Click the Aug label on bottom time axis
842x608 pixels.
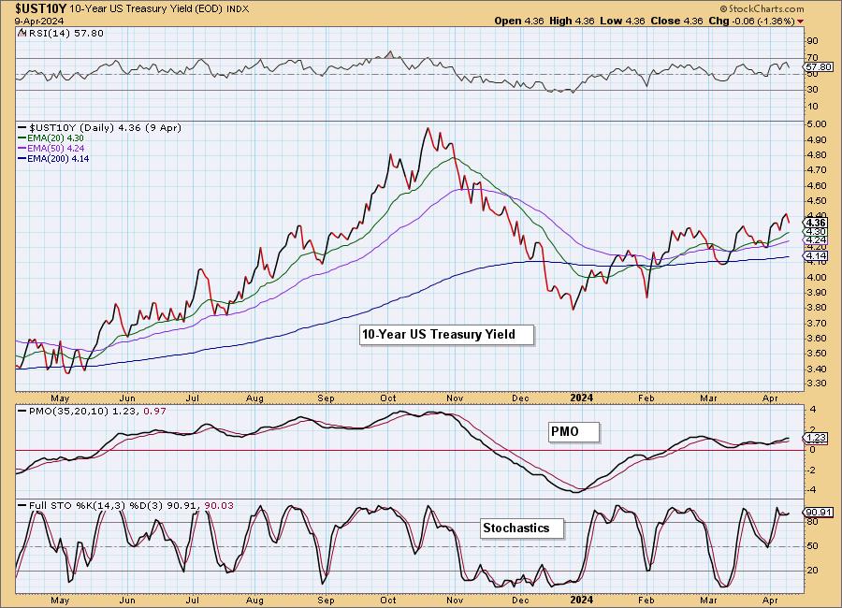click(x=255, y=600)
